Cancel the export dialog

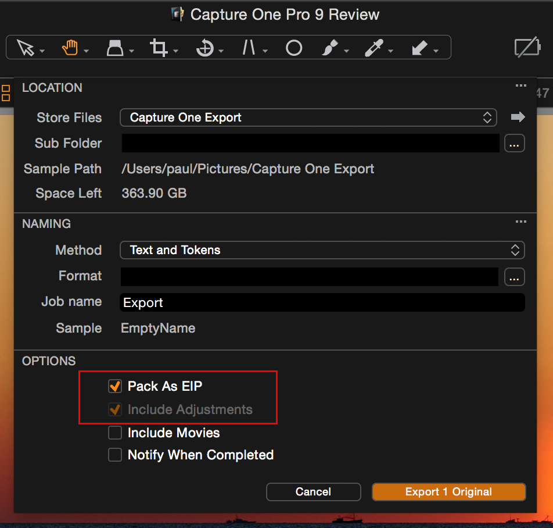click(x=314, y=491)
